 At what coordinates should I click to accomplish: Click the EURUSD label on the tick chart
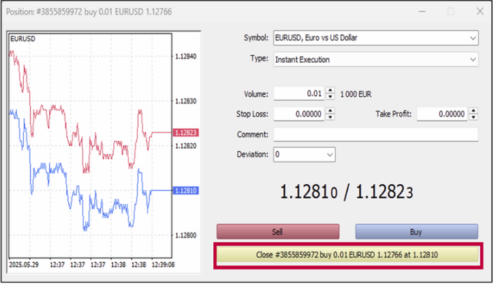click(22, 40)
